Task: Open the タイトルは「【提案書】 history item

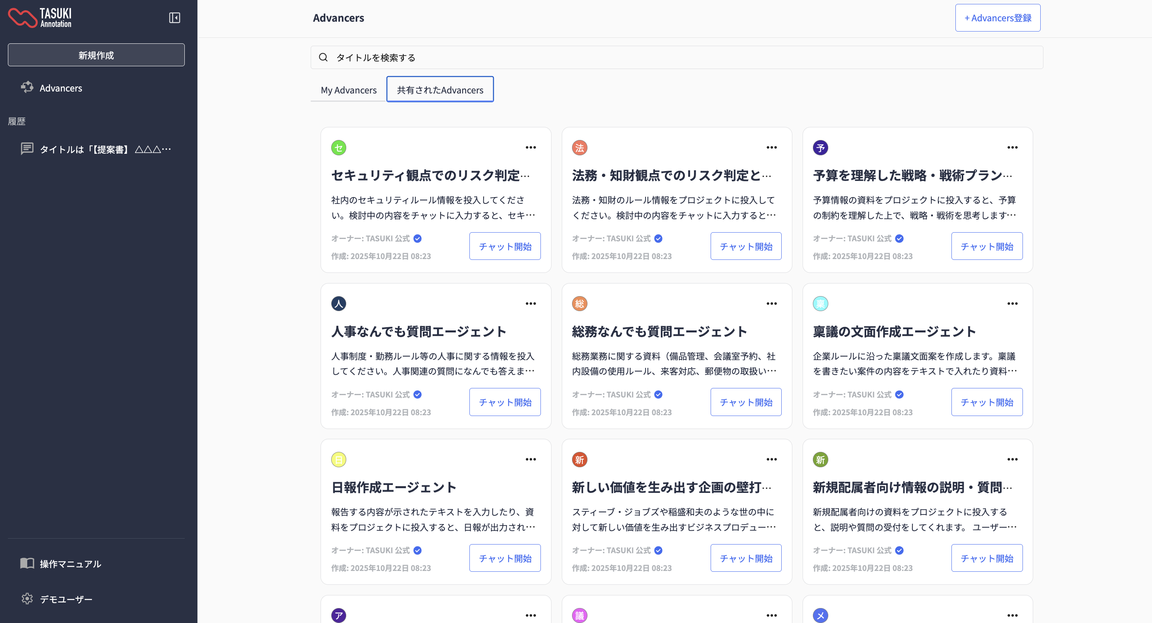Action: pyautogui.click(x=105, y=149)
